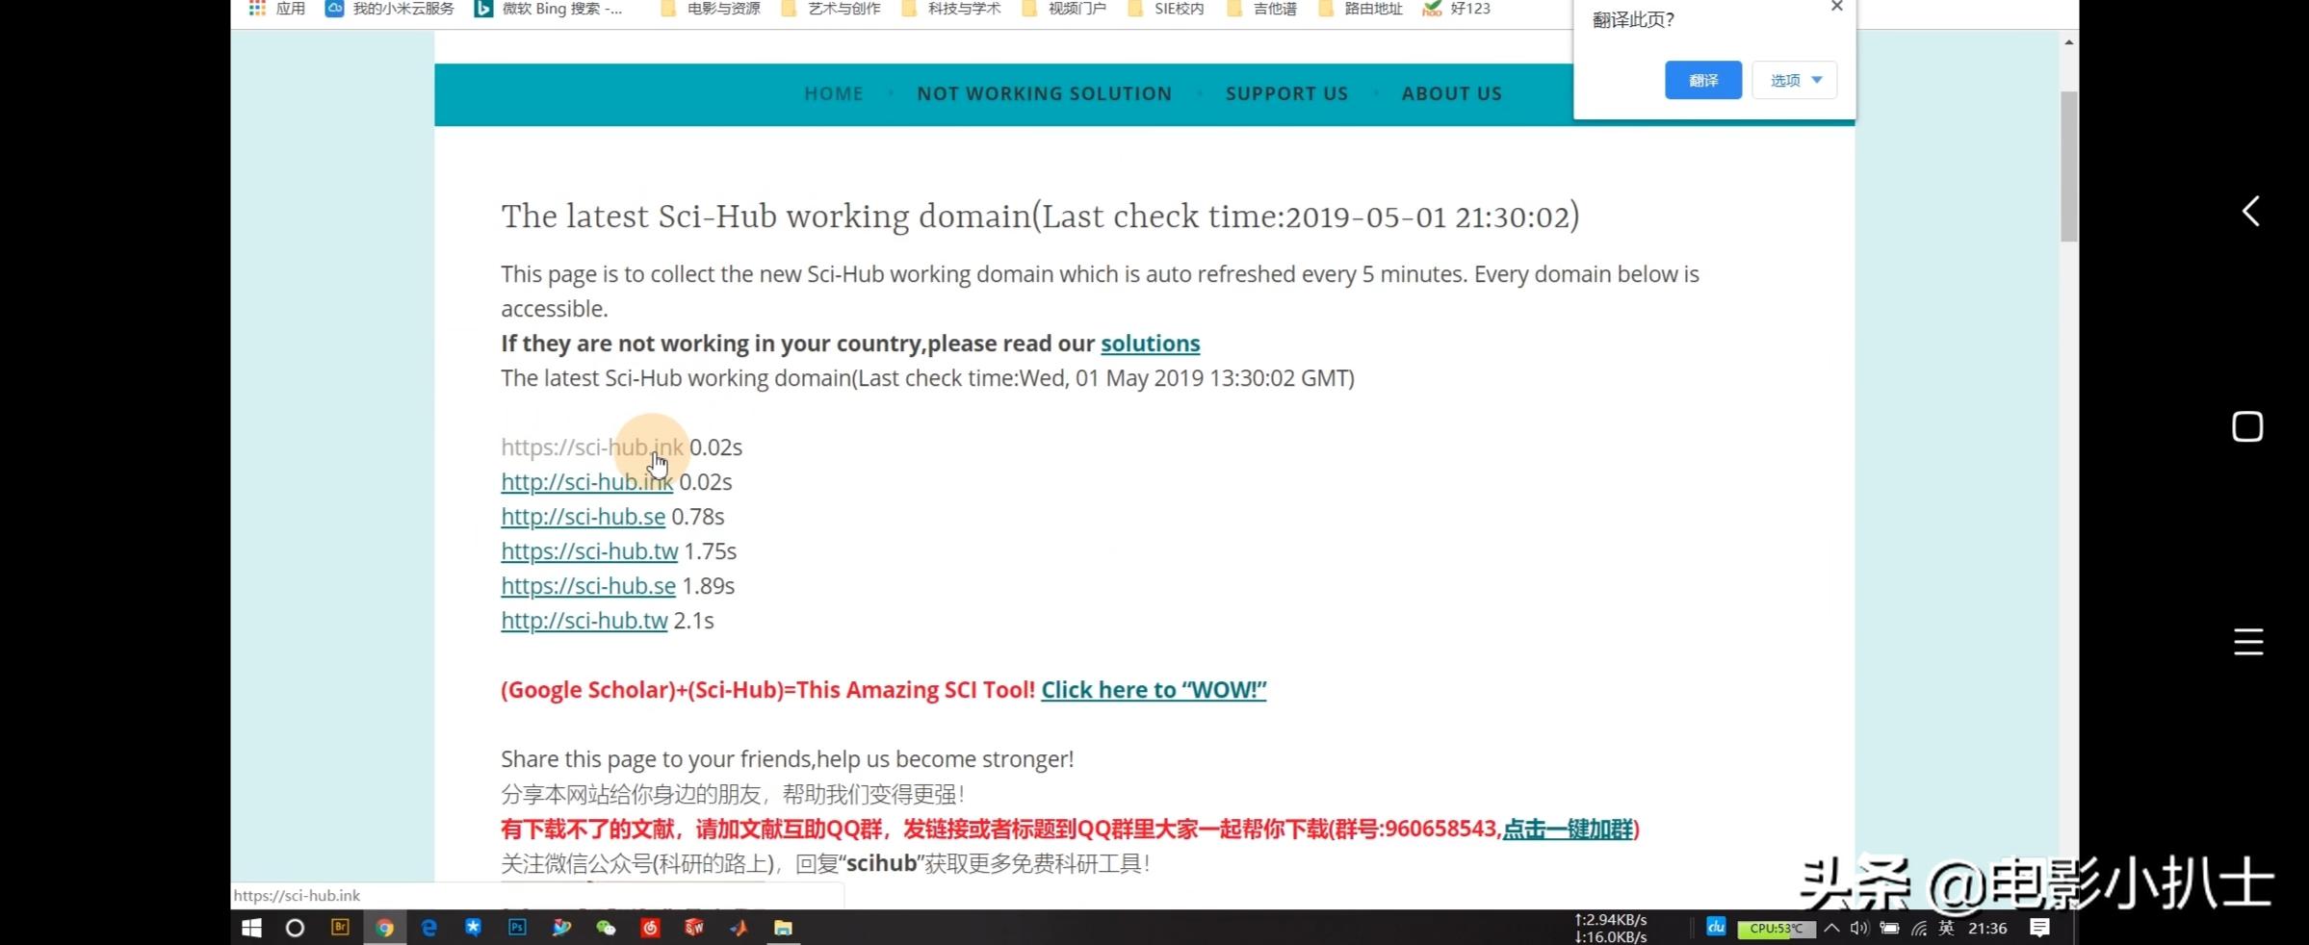Open the 吉他谱 bookmark folder
Viewport: 2309px width, 945px height.
click(1261, 9)
